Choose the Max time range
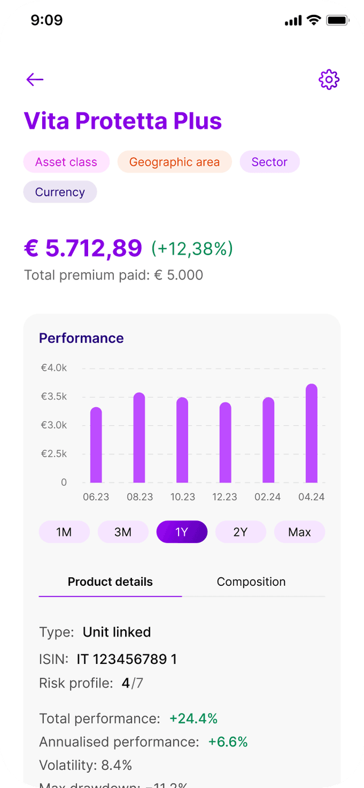 pyautogui.click(x=300, y=532)
